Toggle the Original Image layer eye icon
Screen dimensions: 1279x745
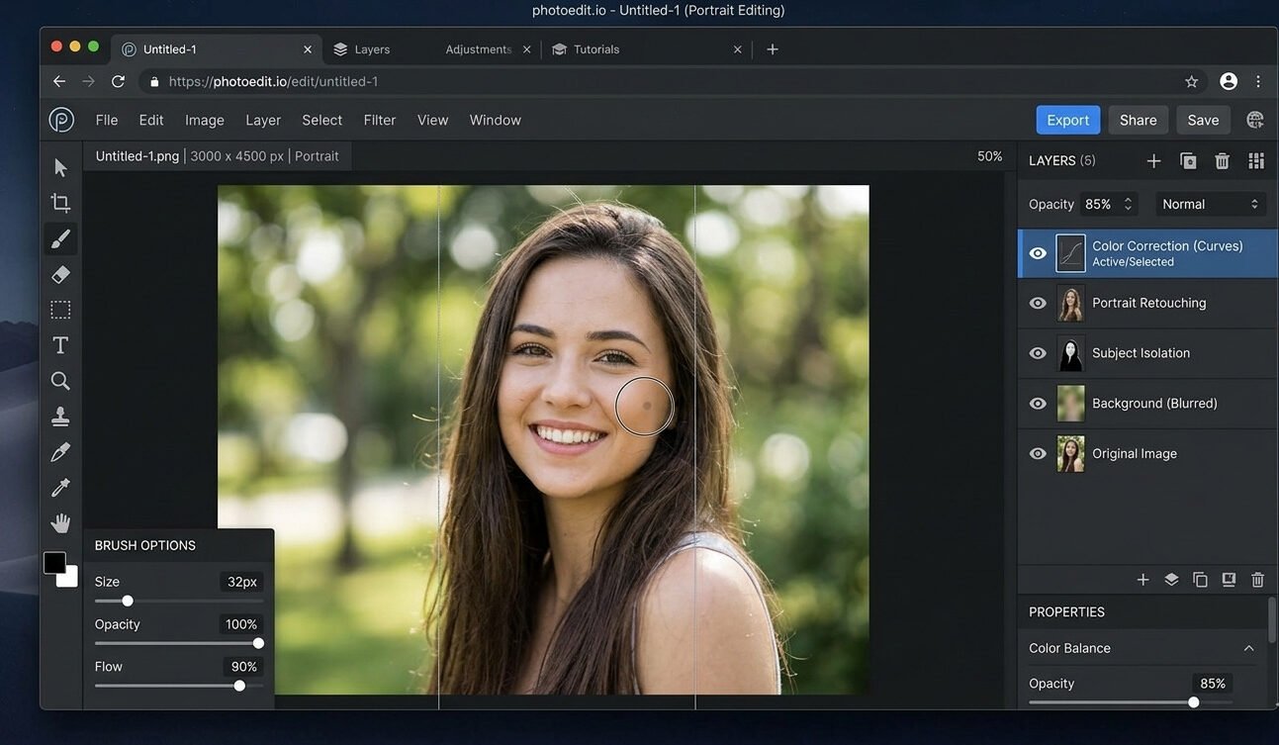tap(1038, 453)
